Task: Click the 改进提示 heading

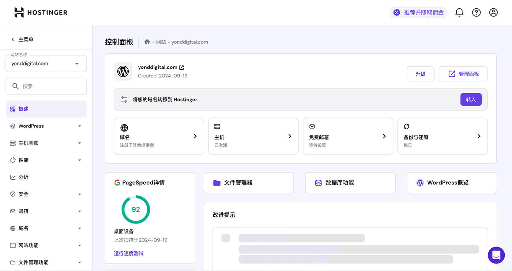Action: coord(224,215)
